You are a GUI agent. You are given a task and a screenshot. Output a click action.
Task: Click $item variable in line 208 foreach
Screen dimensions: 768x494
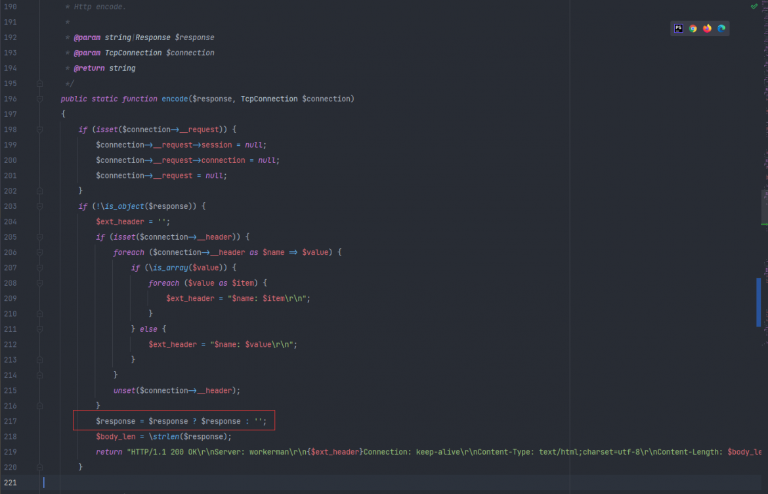(243, 283)
